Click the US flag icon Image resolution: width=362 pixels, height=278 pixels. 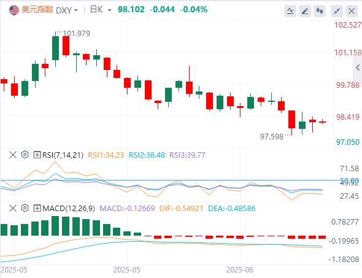coord(14,10)
